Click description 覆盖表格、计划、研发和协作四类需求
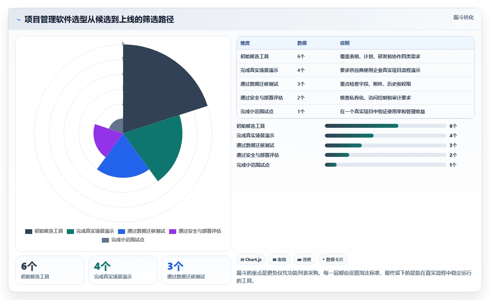490x300 pixels. [380, 57]
